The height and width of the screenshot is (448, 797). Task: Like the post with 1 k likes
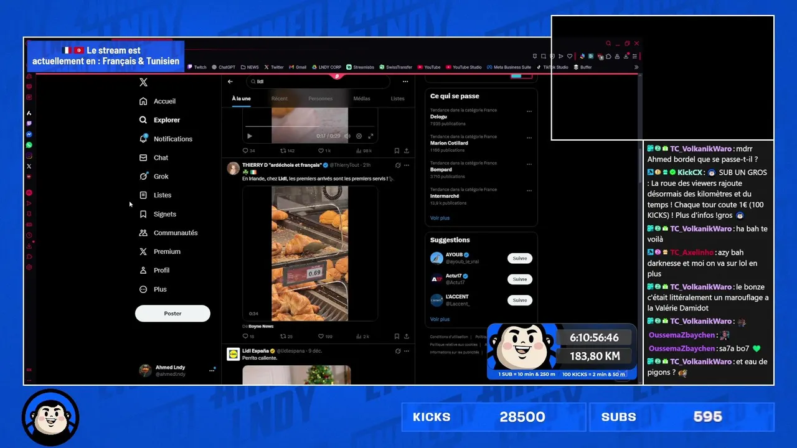point(324,151)
